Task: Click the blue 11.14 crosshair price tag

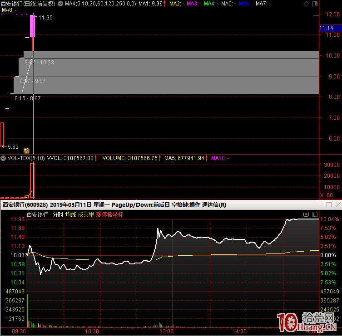Action: [330, 28]
